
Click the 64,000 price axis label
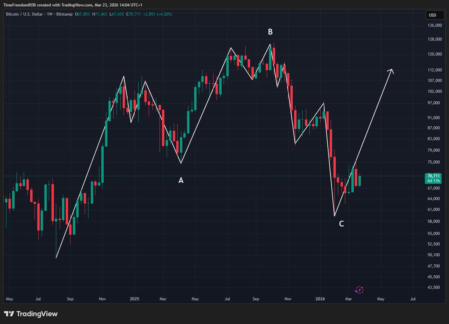[433, 198]
